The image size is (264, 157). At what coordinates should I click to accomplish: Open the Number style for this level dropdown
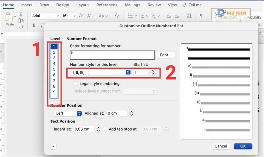100,72
